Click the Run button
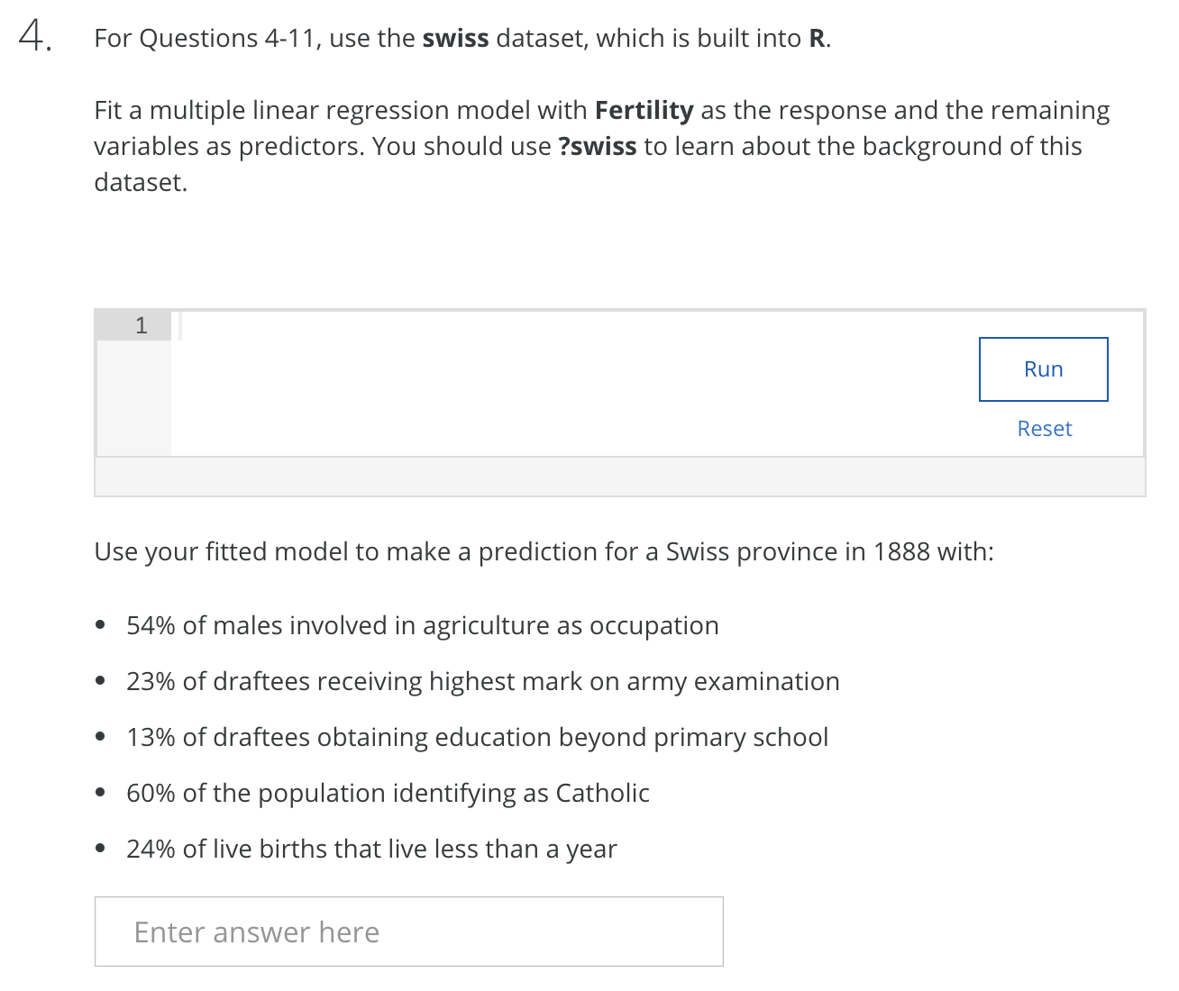Viewport: 1179px width, 991px height. coord(1043,369)
